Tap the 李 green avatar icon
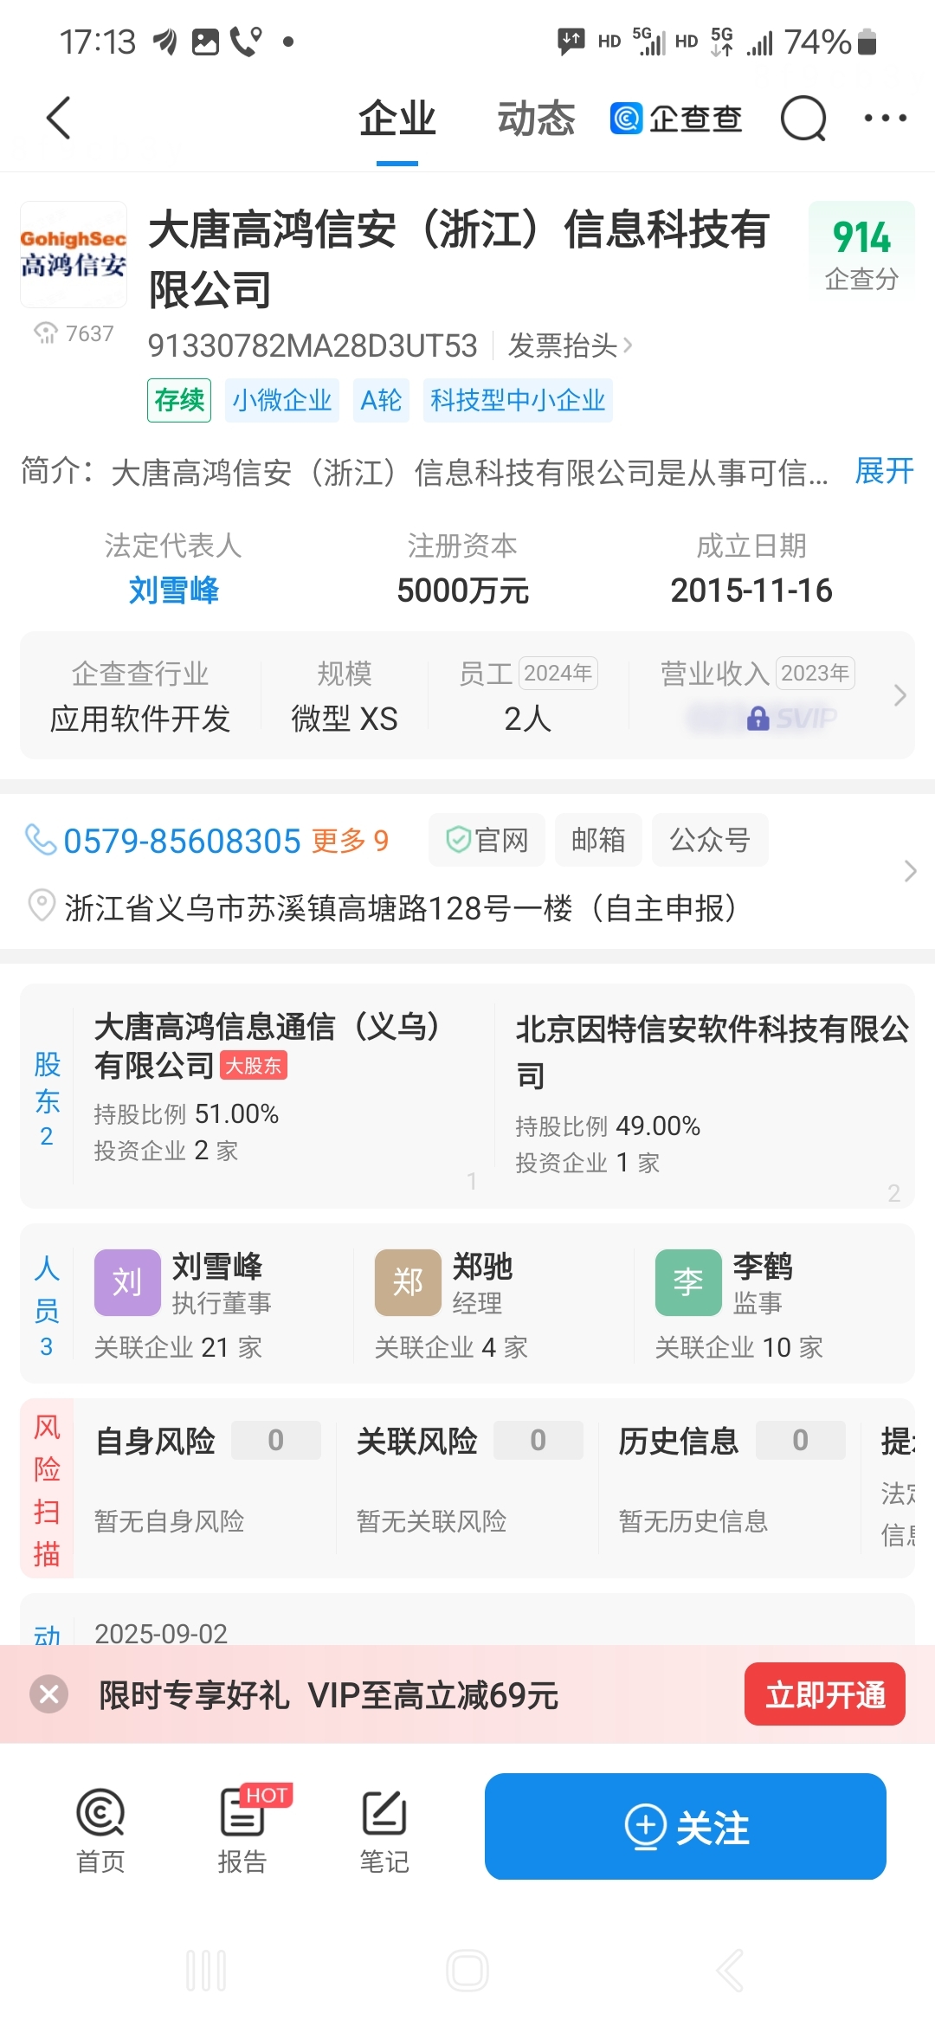This screenshot has width=935, height=2026. pos(688,1282)
